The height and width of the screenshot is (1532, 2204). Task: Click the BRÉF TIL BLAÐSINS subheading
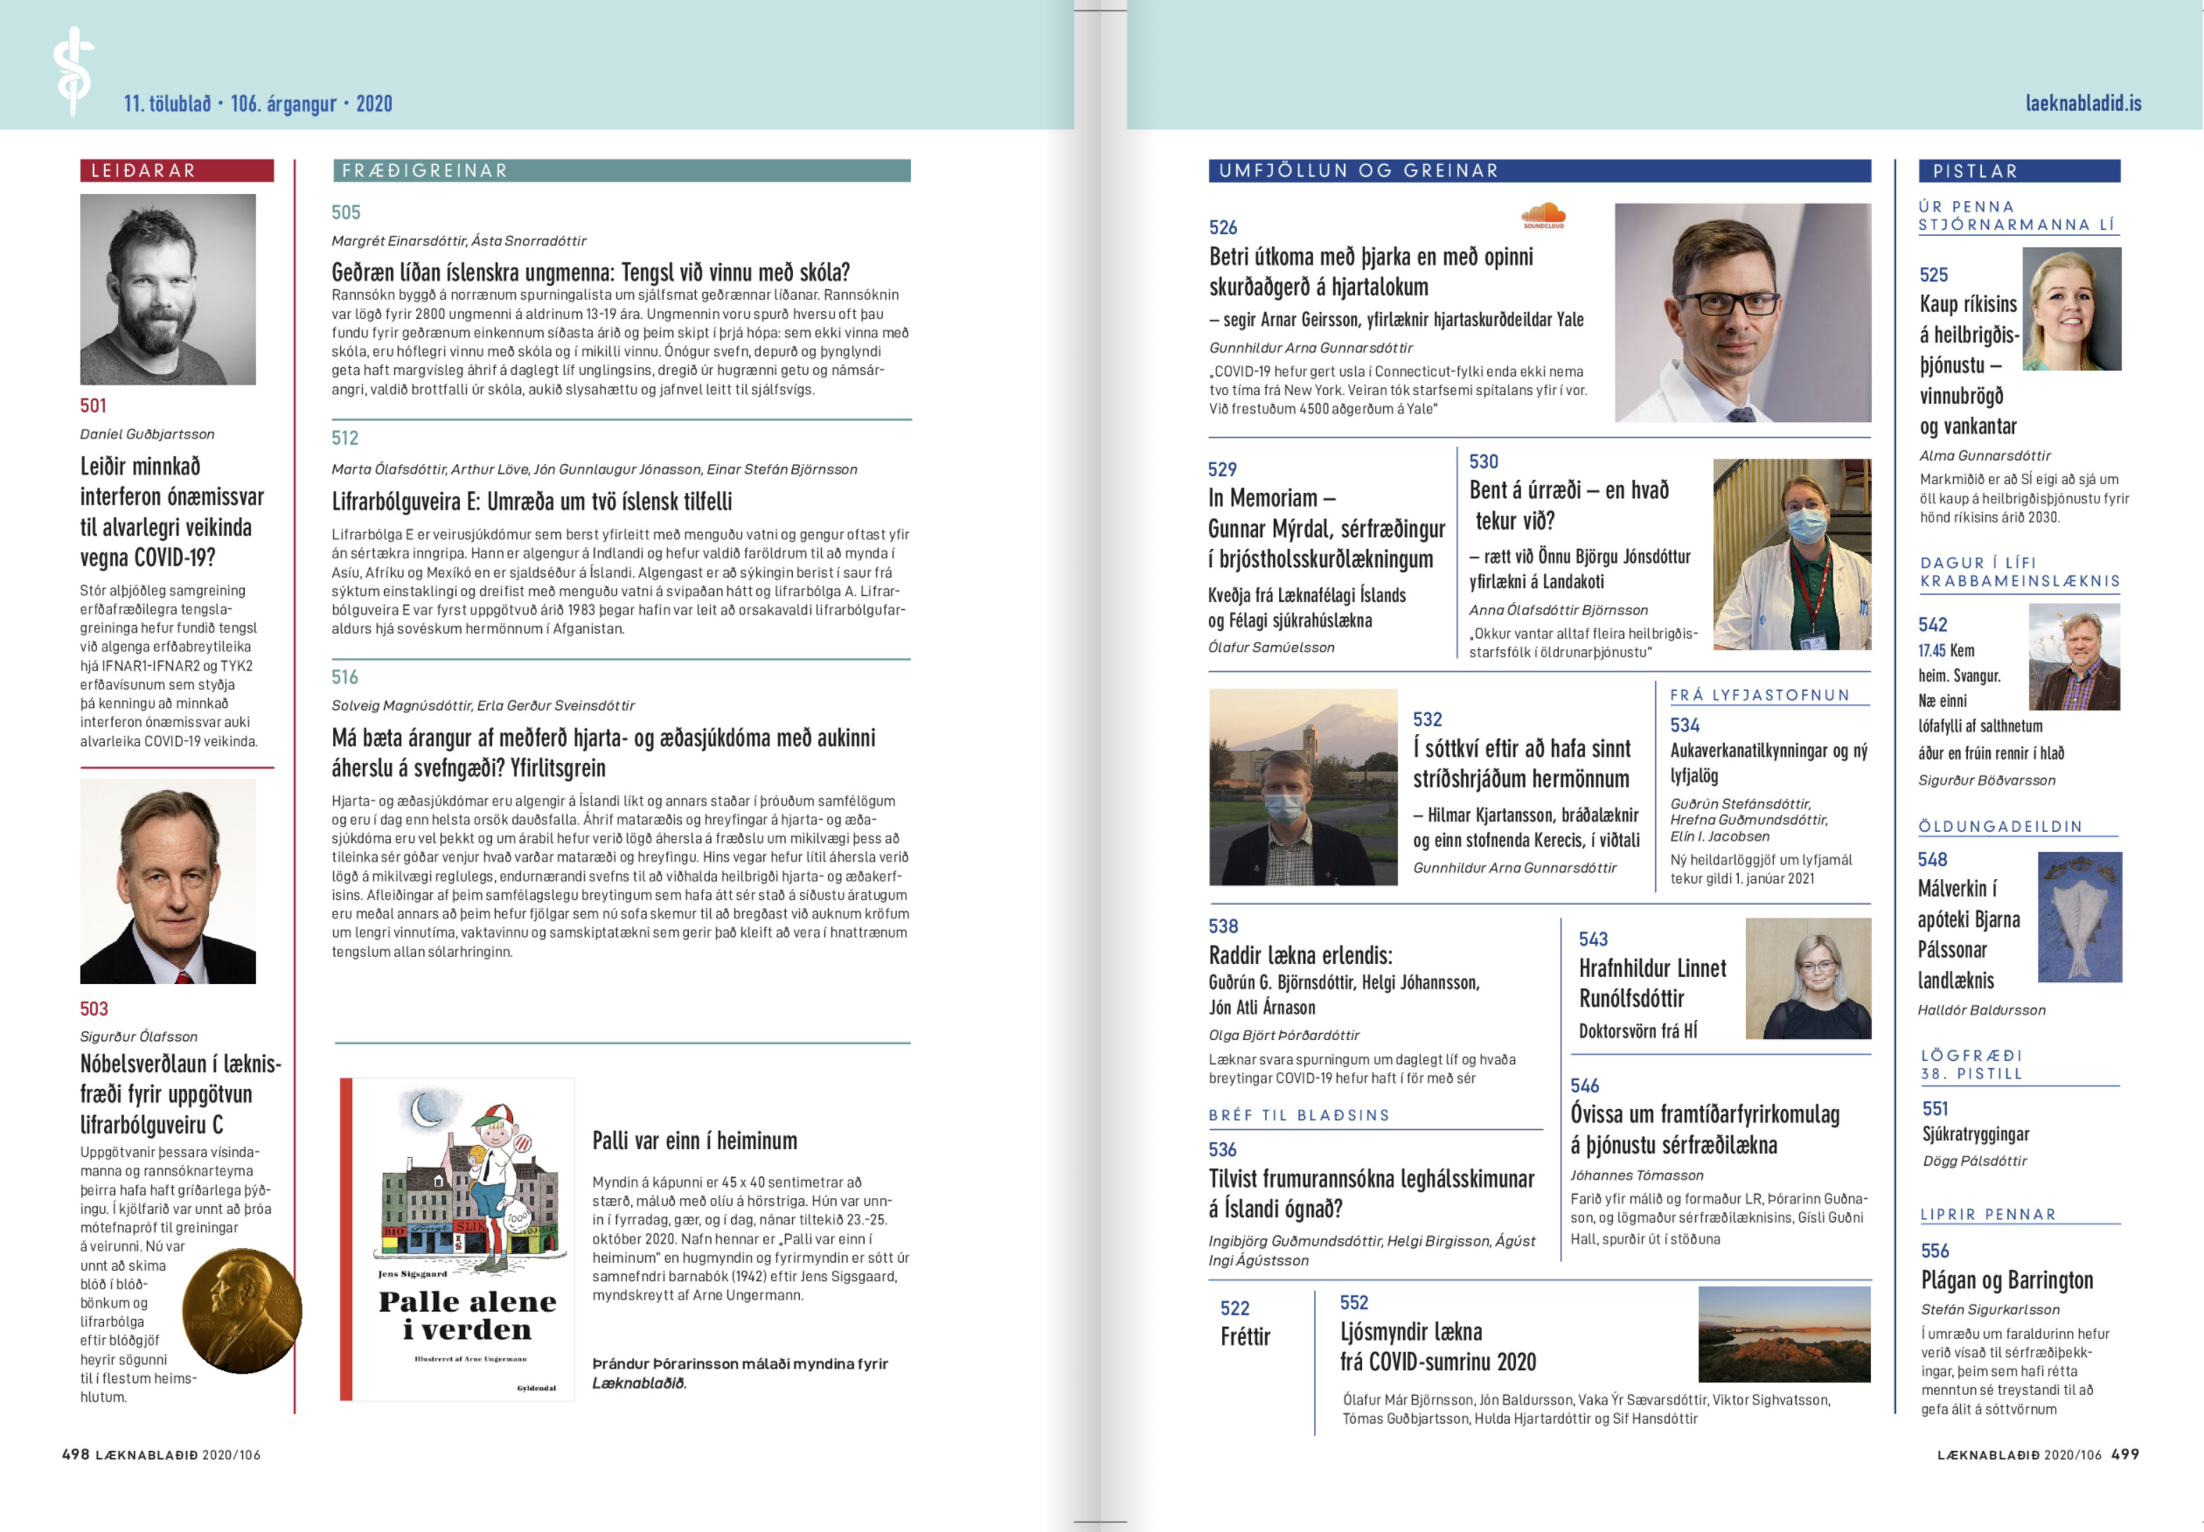pyautogui.click(x=1299, y=1115)
